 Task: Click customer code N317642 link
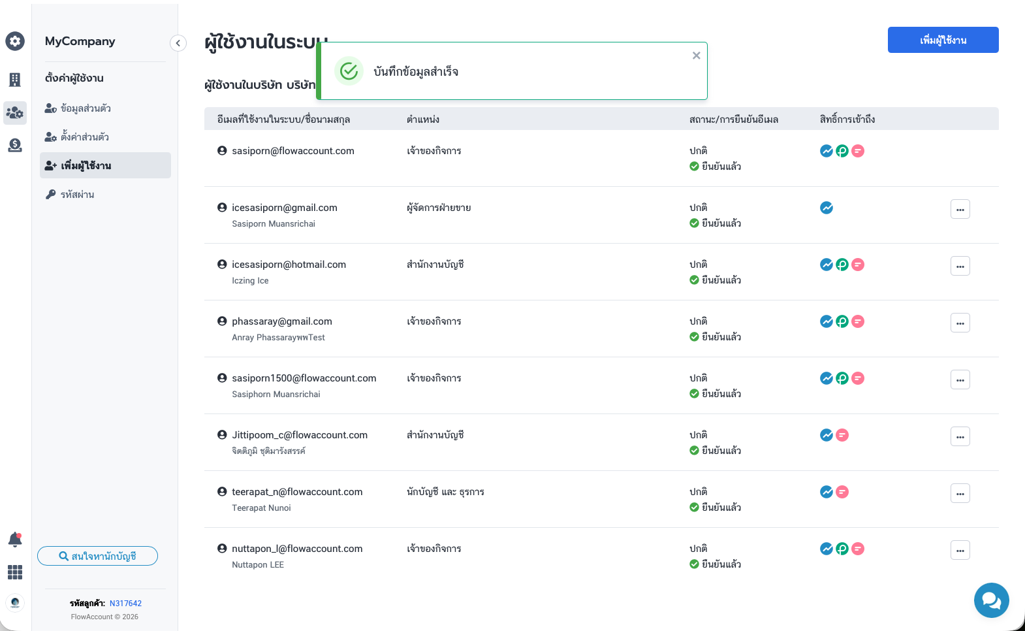pos(125,604)
